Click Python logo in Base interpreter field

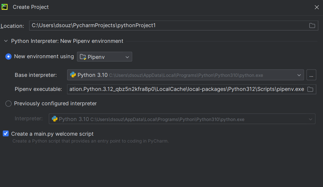pos(73,75)
